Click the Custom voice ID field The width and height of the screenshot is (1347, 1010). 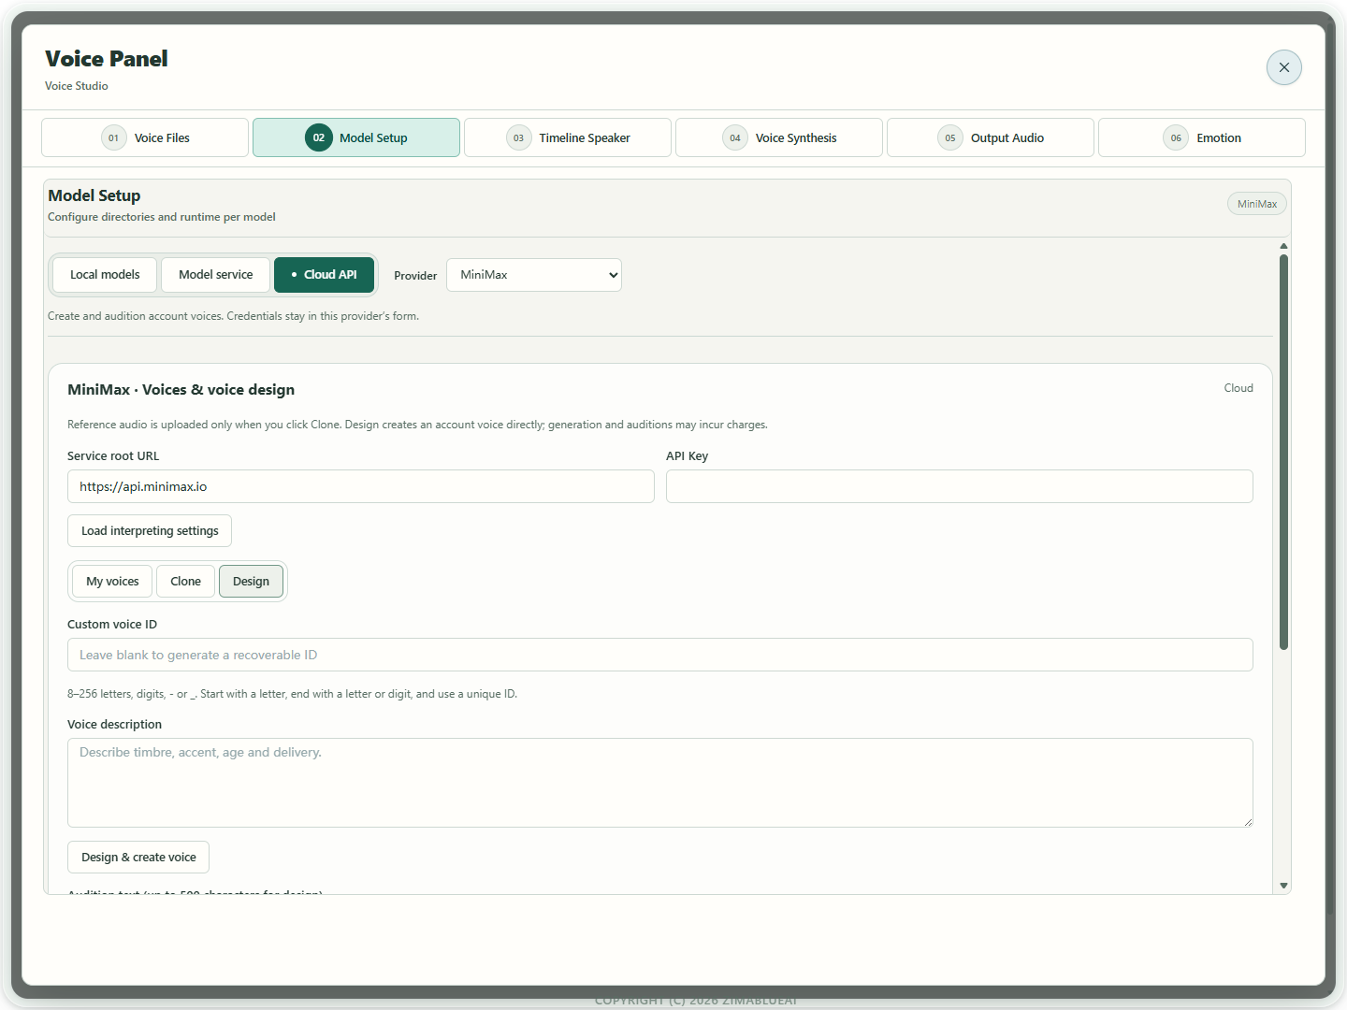coord(660,655)
